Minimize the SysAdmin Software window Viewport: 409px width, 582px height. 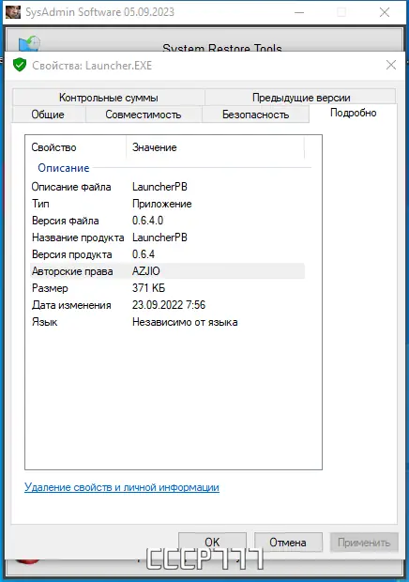[299, 12]
